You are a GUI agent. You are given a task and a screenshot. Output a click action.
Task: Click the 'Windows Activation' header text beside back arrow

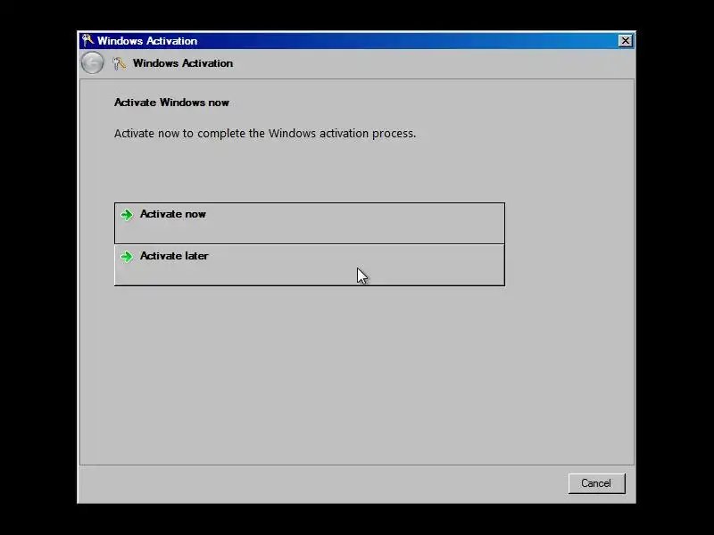point(183,63)
